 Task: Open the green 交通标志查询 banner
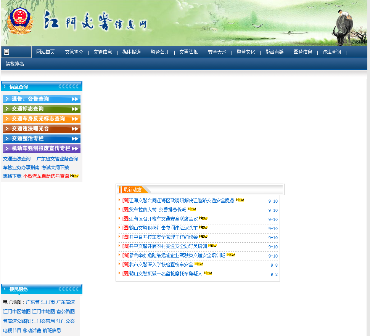coord(42,109)
